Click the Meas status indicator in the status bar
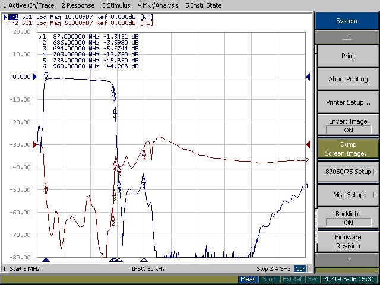Viewport: 380px width, 285px height. point(248,279)
